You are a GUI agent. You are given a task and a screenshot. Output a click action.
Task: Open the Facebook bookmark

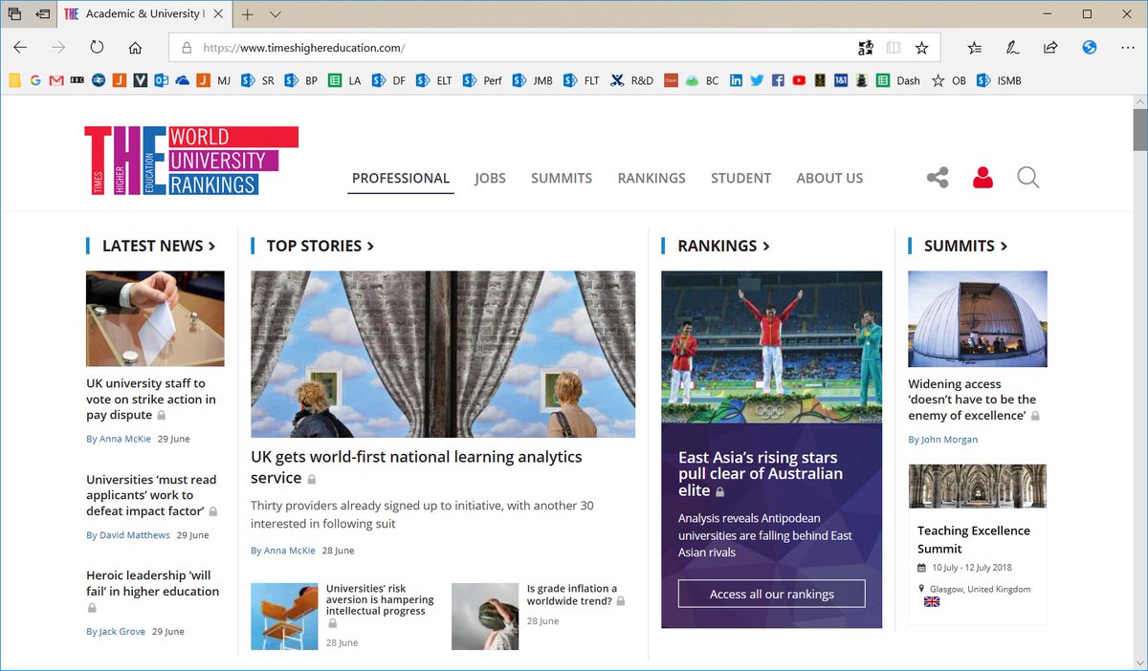(x=778, y=80)
